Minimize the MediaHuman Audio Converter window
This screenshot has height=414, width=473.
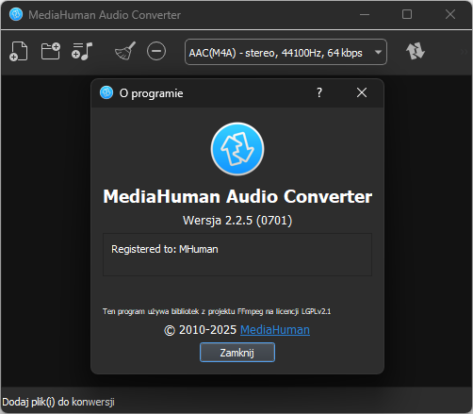[x=365, y=14]
